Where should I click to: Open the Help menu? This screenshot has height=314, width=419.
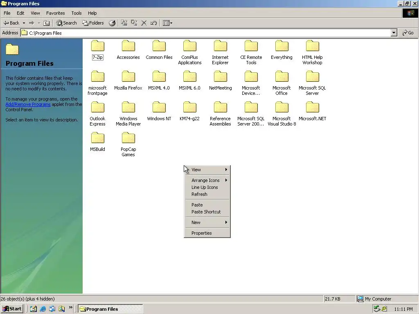[92, 13]
